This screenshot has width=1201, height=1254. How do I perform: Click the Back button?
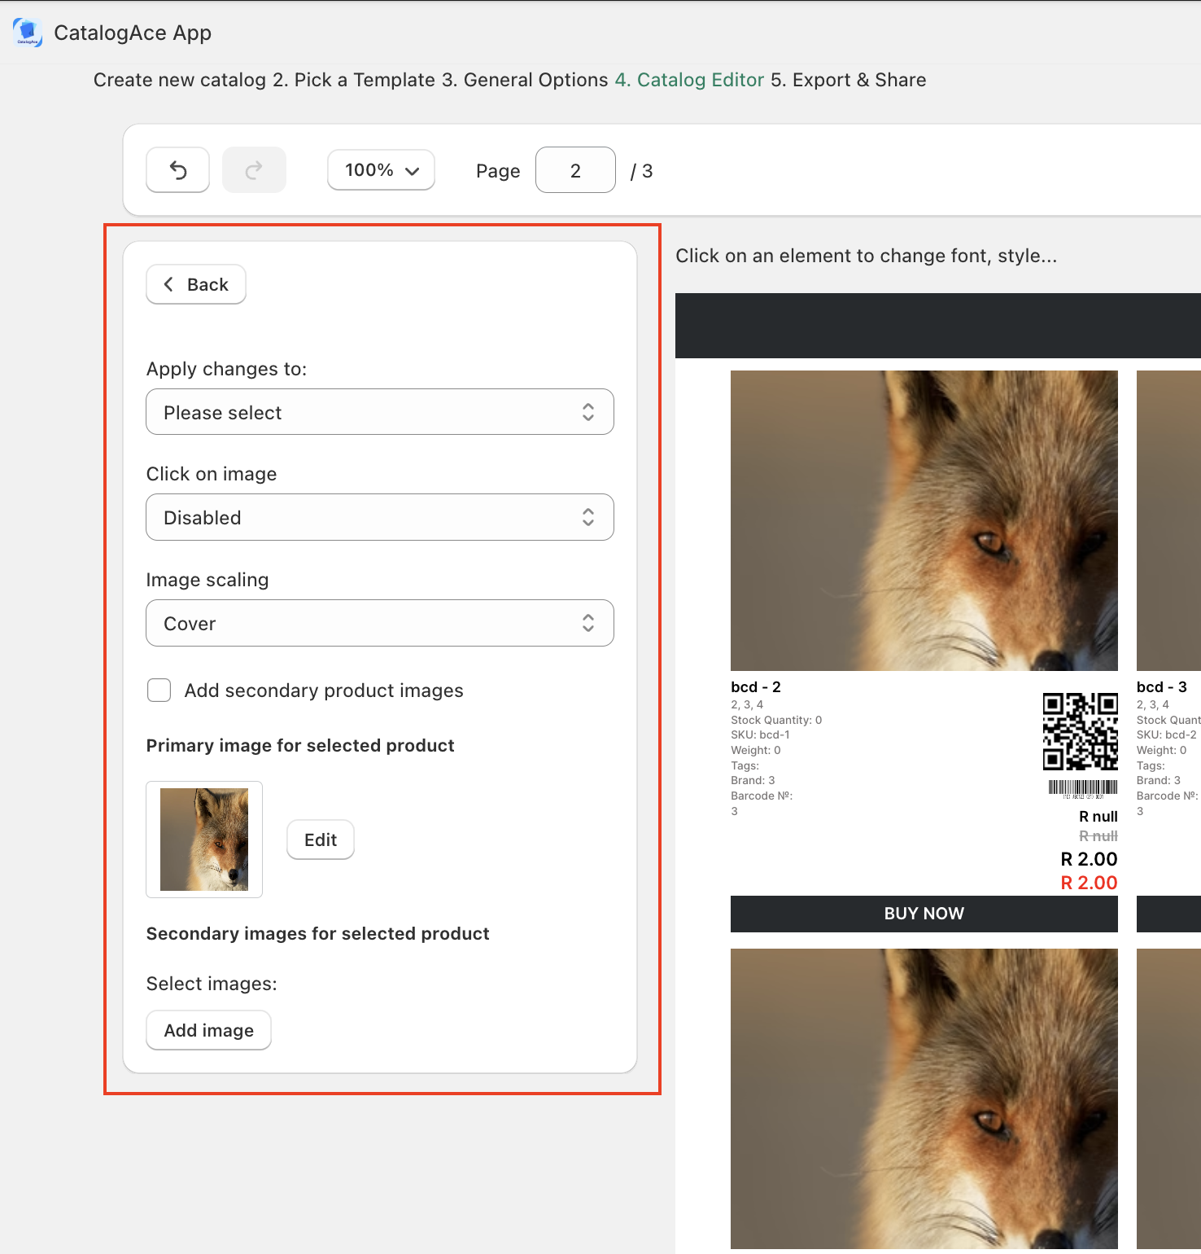click(196, 284)
